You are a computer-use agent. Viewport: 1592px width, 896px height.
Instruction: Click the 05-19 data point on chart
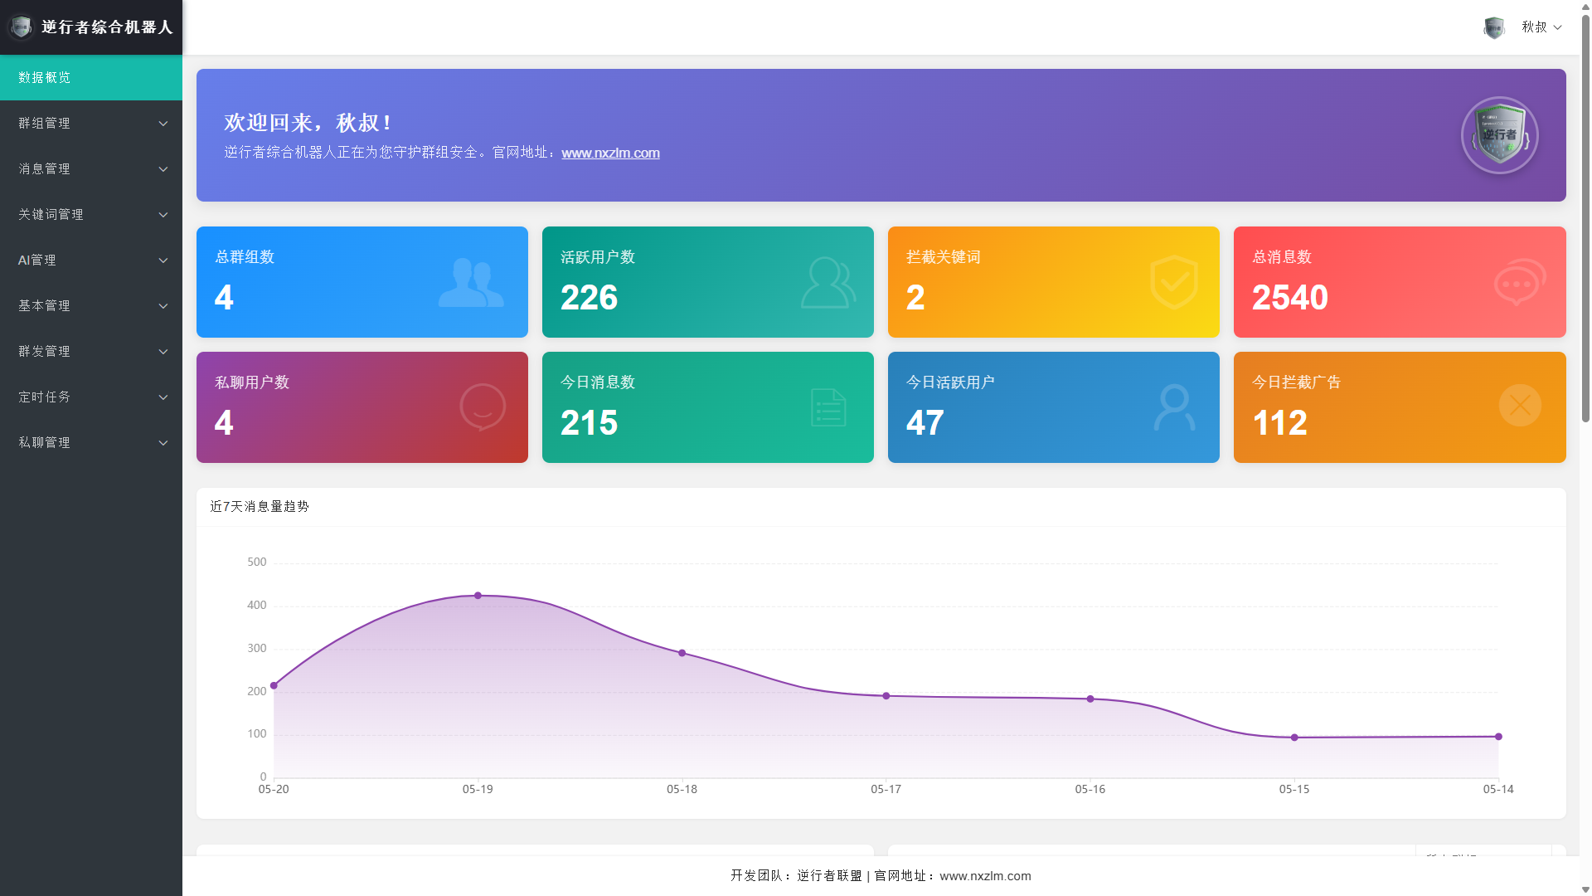[x=478, y=596]
